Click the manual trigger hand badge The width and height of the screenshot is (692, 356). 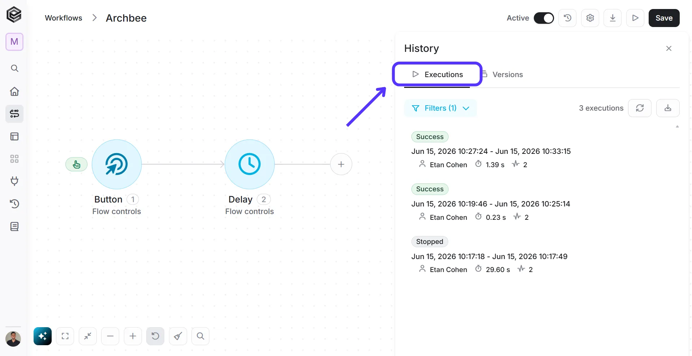tap(77, 165)
